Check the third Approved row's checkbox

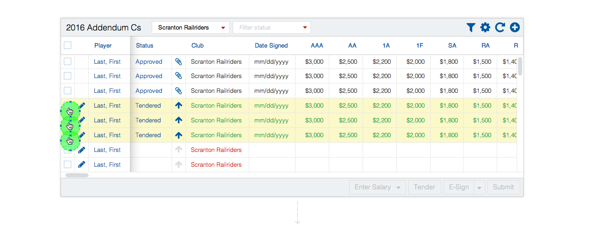coord(68,91)
